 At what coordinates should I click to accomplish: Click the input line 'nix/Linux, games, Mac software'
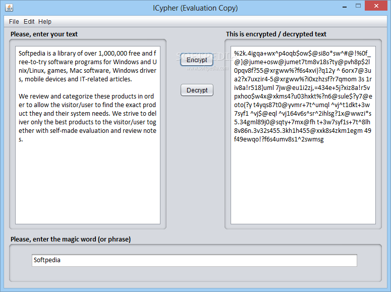pos(87,71)
